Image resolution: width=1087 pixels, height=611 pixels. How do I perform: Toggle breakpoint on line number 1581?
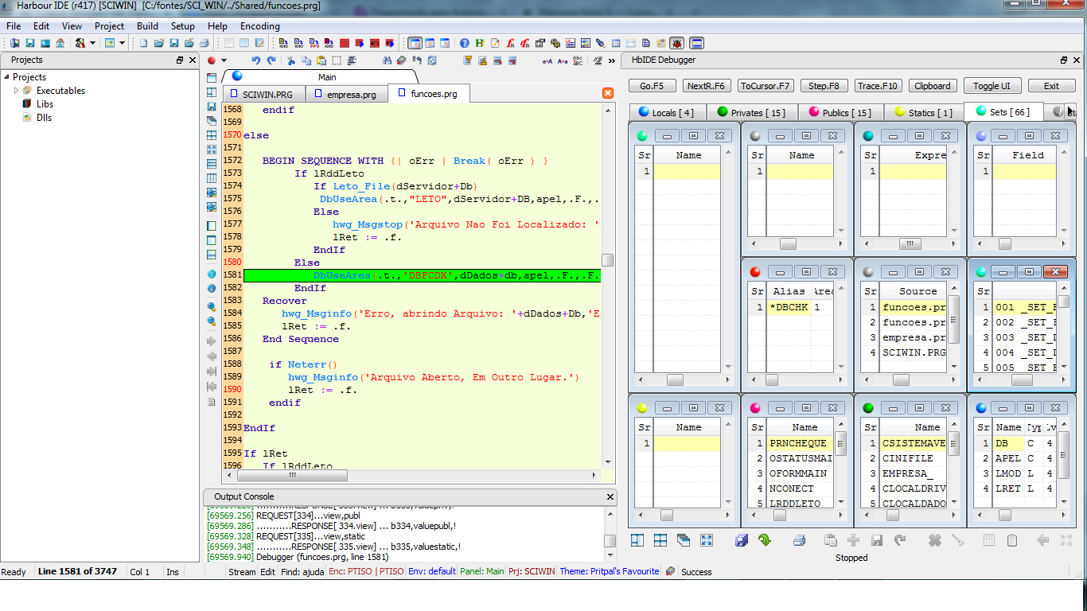[232, 275]
